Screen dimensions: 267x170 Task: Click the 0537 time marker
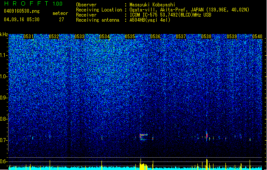coord(181,37)
